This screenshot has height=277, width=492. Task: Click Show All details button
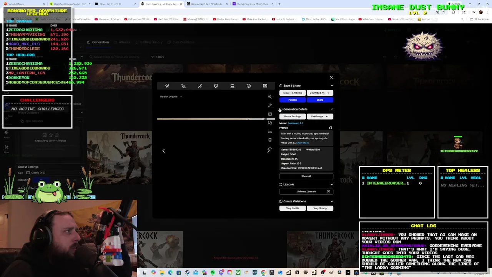pos(306,176)
